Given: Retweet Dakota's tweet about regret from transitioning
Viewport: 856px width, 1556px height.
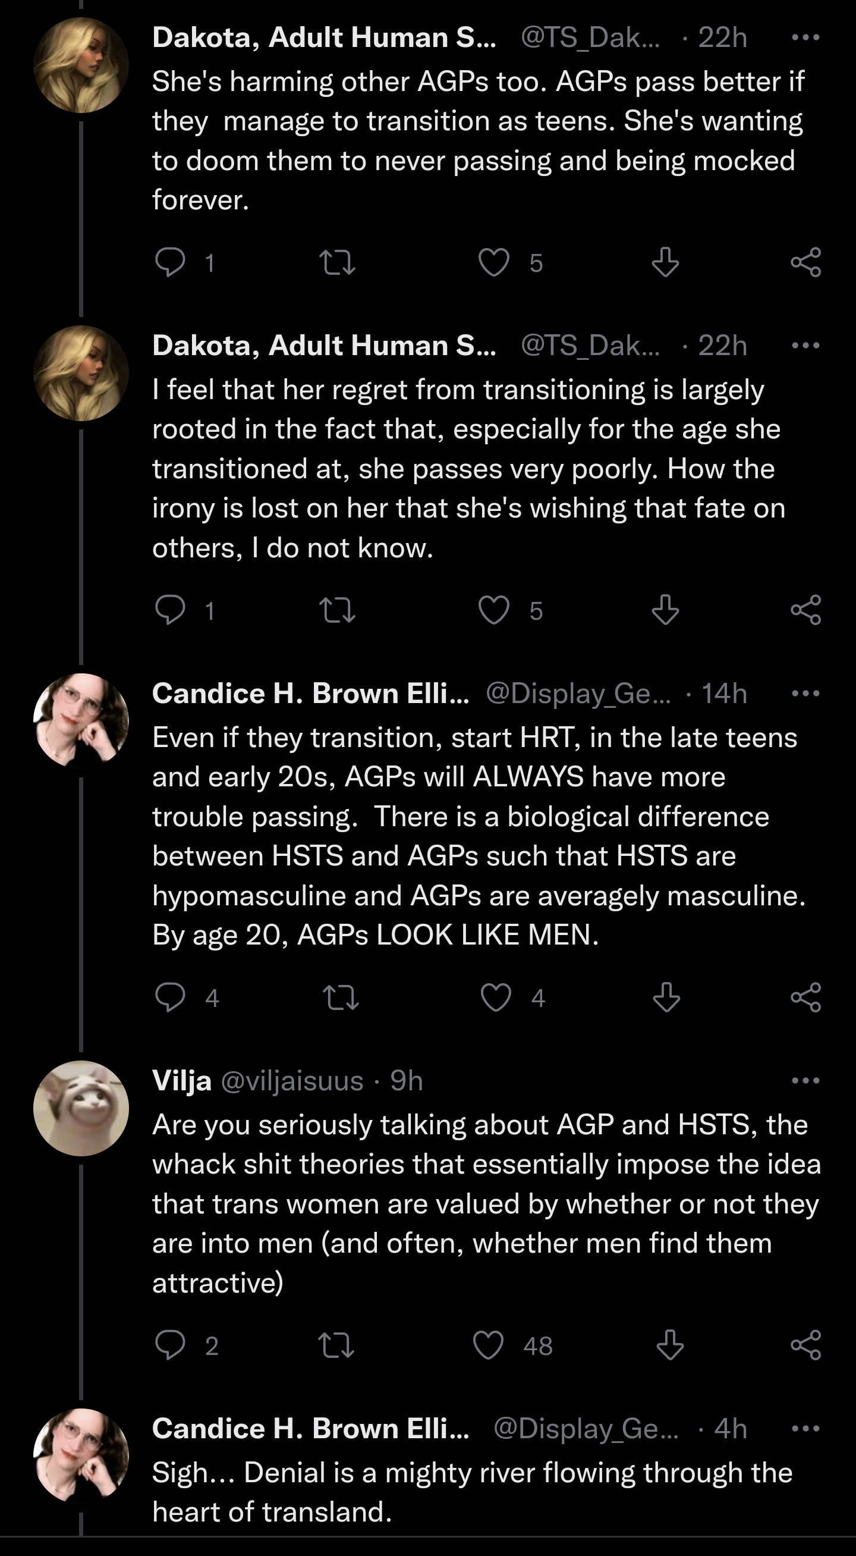Looking at the screenshot, I should (x=337, y=610).
